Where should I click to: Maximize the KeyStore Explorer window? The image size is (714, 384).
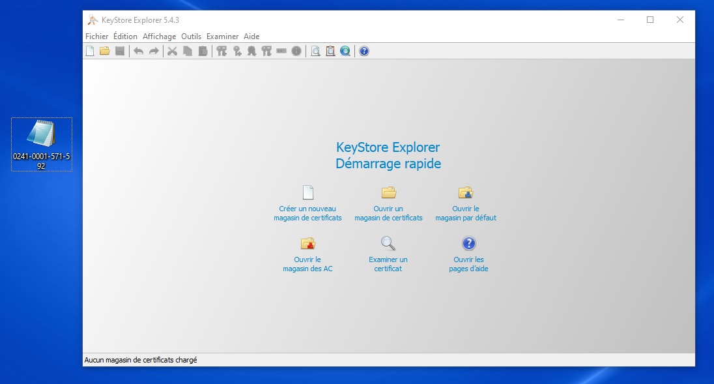pyautogui.click(x=650, y=20)
